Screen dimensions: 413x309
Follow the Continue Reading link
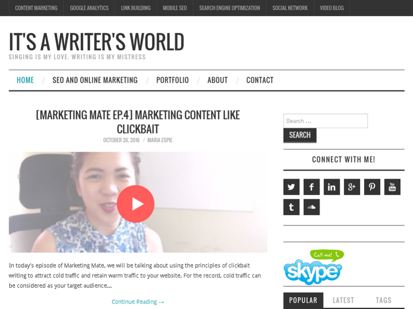pyautogui.click(x=138, y=302)
